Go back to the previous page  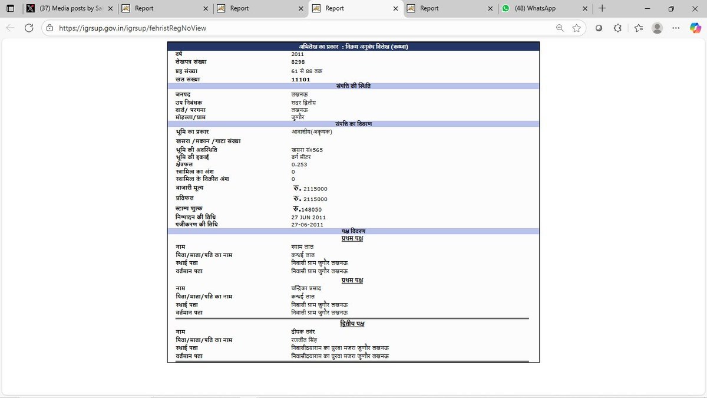tap(11, 28)
